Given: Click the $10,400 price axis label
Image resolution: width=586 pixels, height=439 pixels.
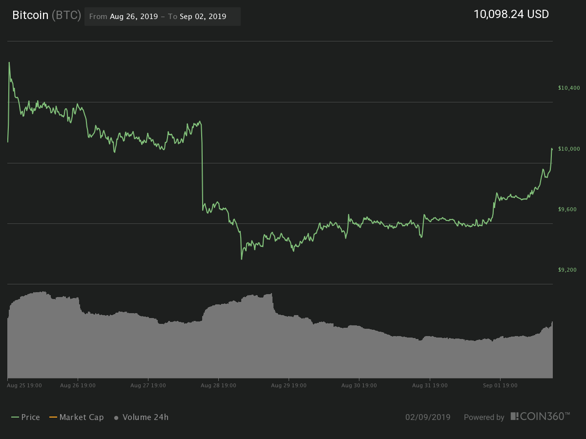Looking at the screenshot, I should pyautogui.click(x=568, y=88).
